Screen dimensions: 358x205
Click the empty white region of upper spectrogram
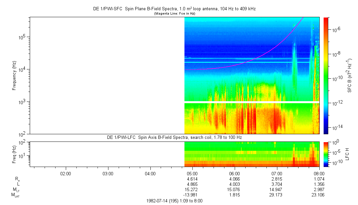point(106,75)
